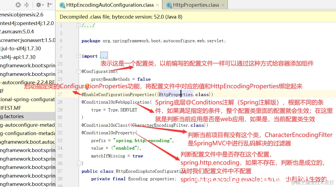The image size is (336, 187).
Task: Collapse the @Configuration annotation fold on line 24
Action: coord(79,72)
